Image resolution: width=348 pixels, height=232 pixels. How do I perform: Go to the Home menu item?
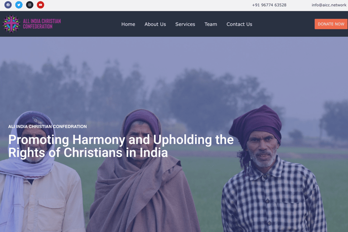[128, 24]
